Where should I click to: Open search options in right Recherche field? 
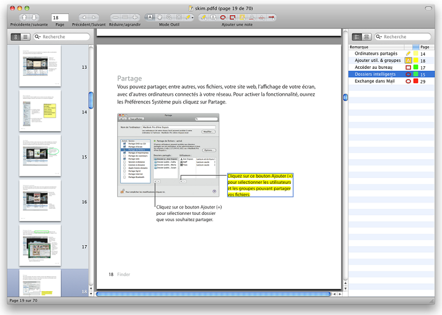tap(380, 37)
